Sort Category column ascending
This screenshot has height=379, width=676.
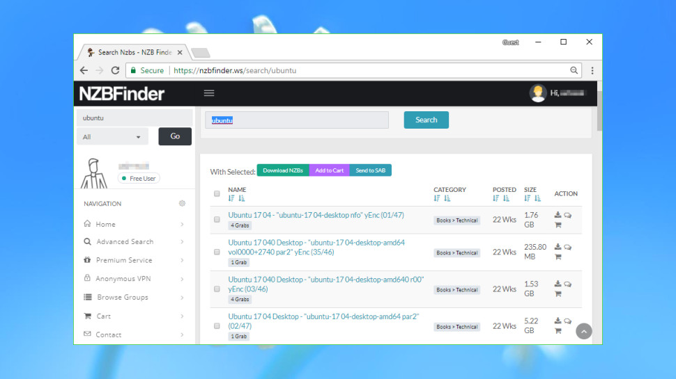447,198
